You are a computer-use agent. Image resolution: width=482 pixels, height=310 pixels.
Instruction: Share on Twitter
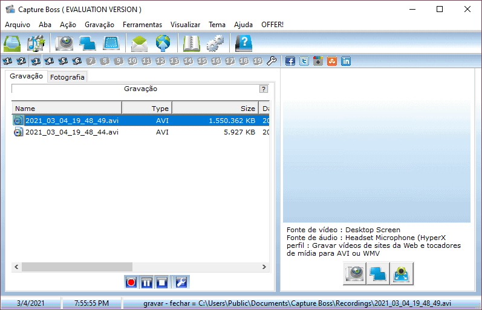click(304, 61)
